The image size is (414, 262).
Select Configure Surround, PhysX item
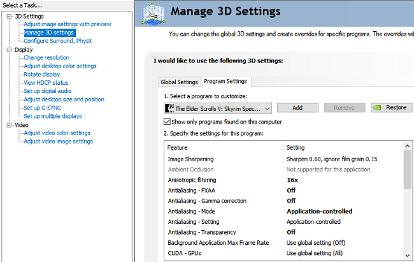(57, 41)
